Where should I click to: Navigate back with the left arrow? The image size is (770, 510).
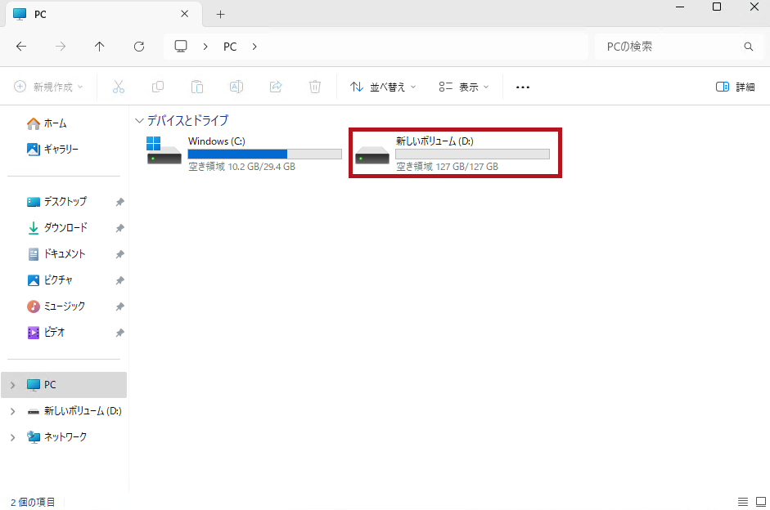tap(21, 47)
